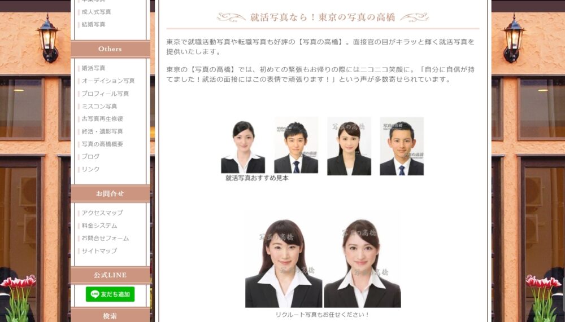Go to サイトマップ page
The width and height of the screenshot is (565, 322).
pyautogui.click(x=99, y=251)
